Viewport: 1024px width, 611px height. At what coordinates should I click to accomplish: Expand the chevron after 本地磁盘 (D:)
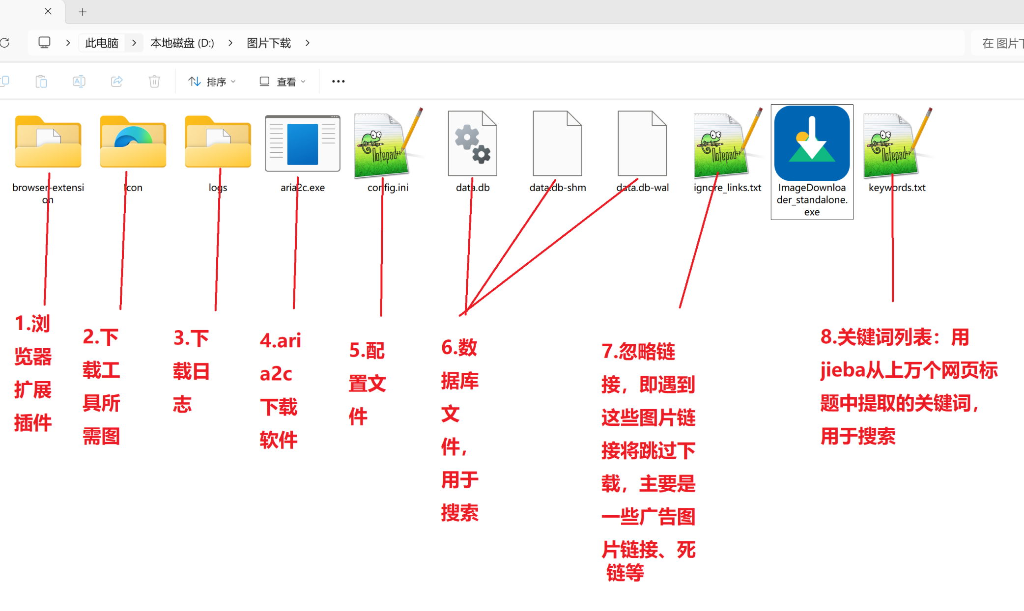click(x=230, y=43)
